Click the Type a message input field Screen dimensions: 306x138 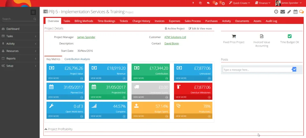(x=258, y=70)
